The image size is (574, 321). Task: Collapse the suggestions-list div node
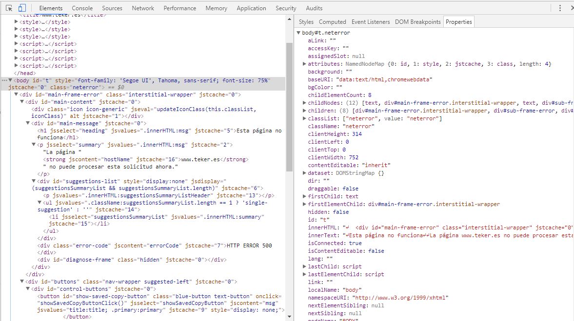pos(34,181)
